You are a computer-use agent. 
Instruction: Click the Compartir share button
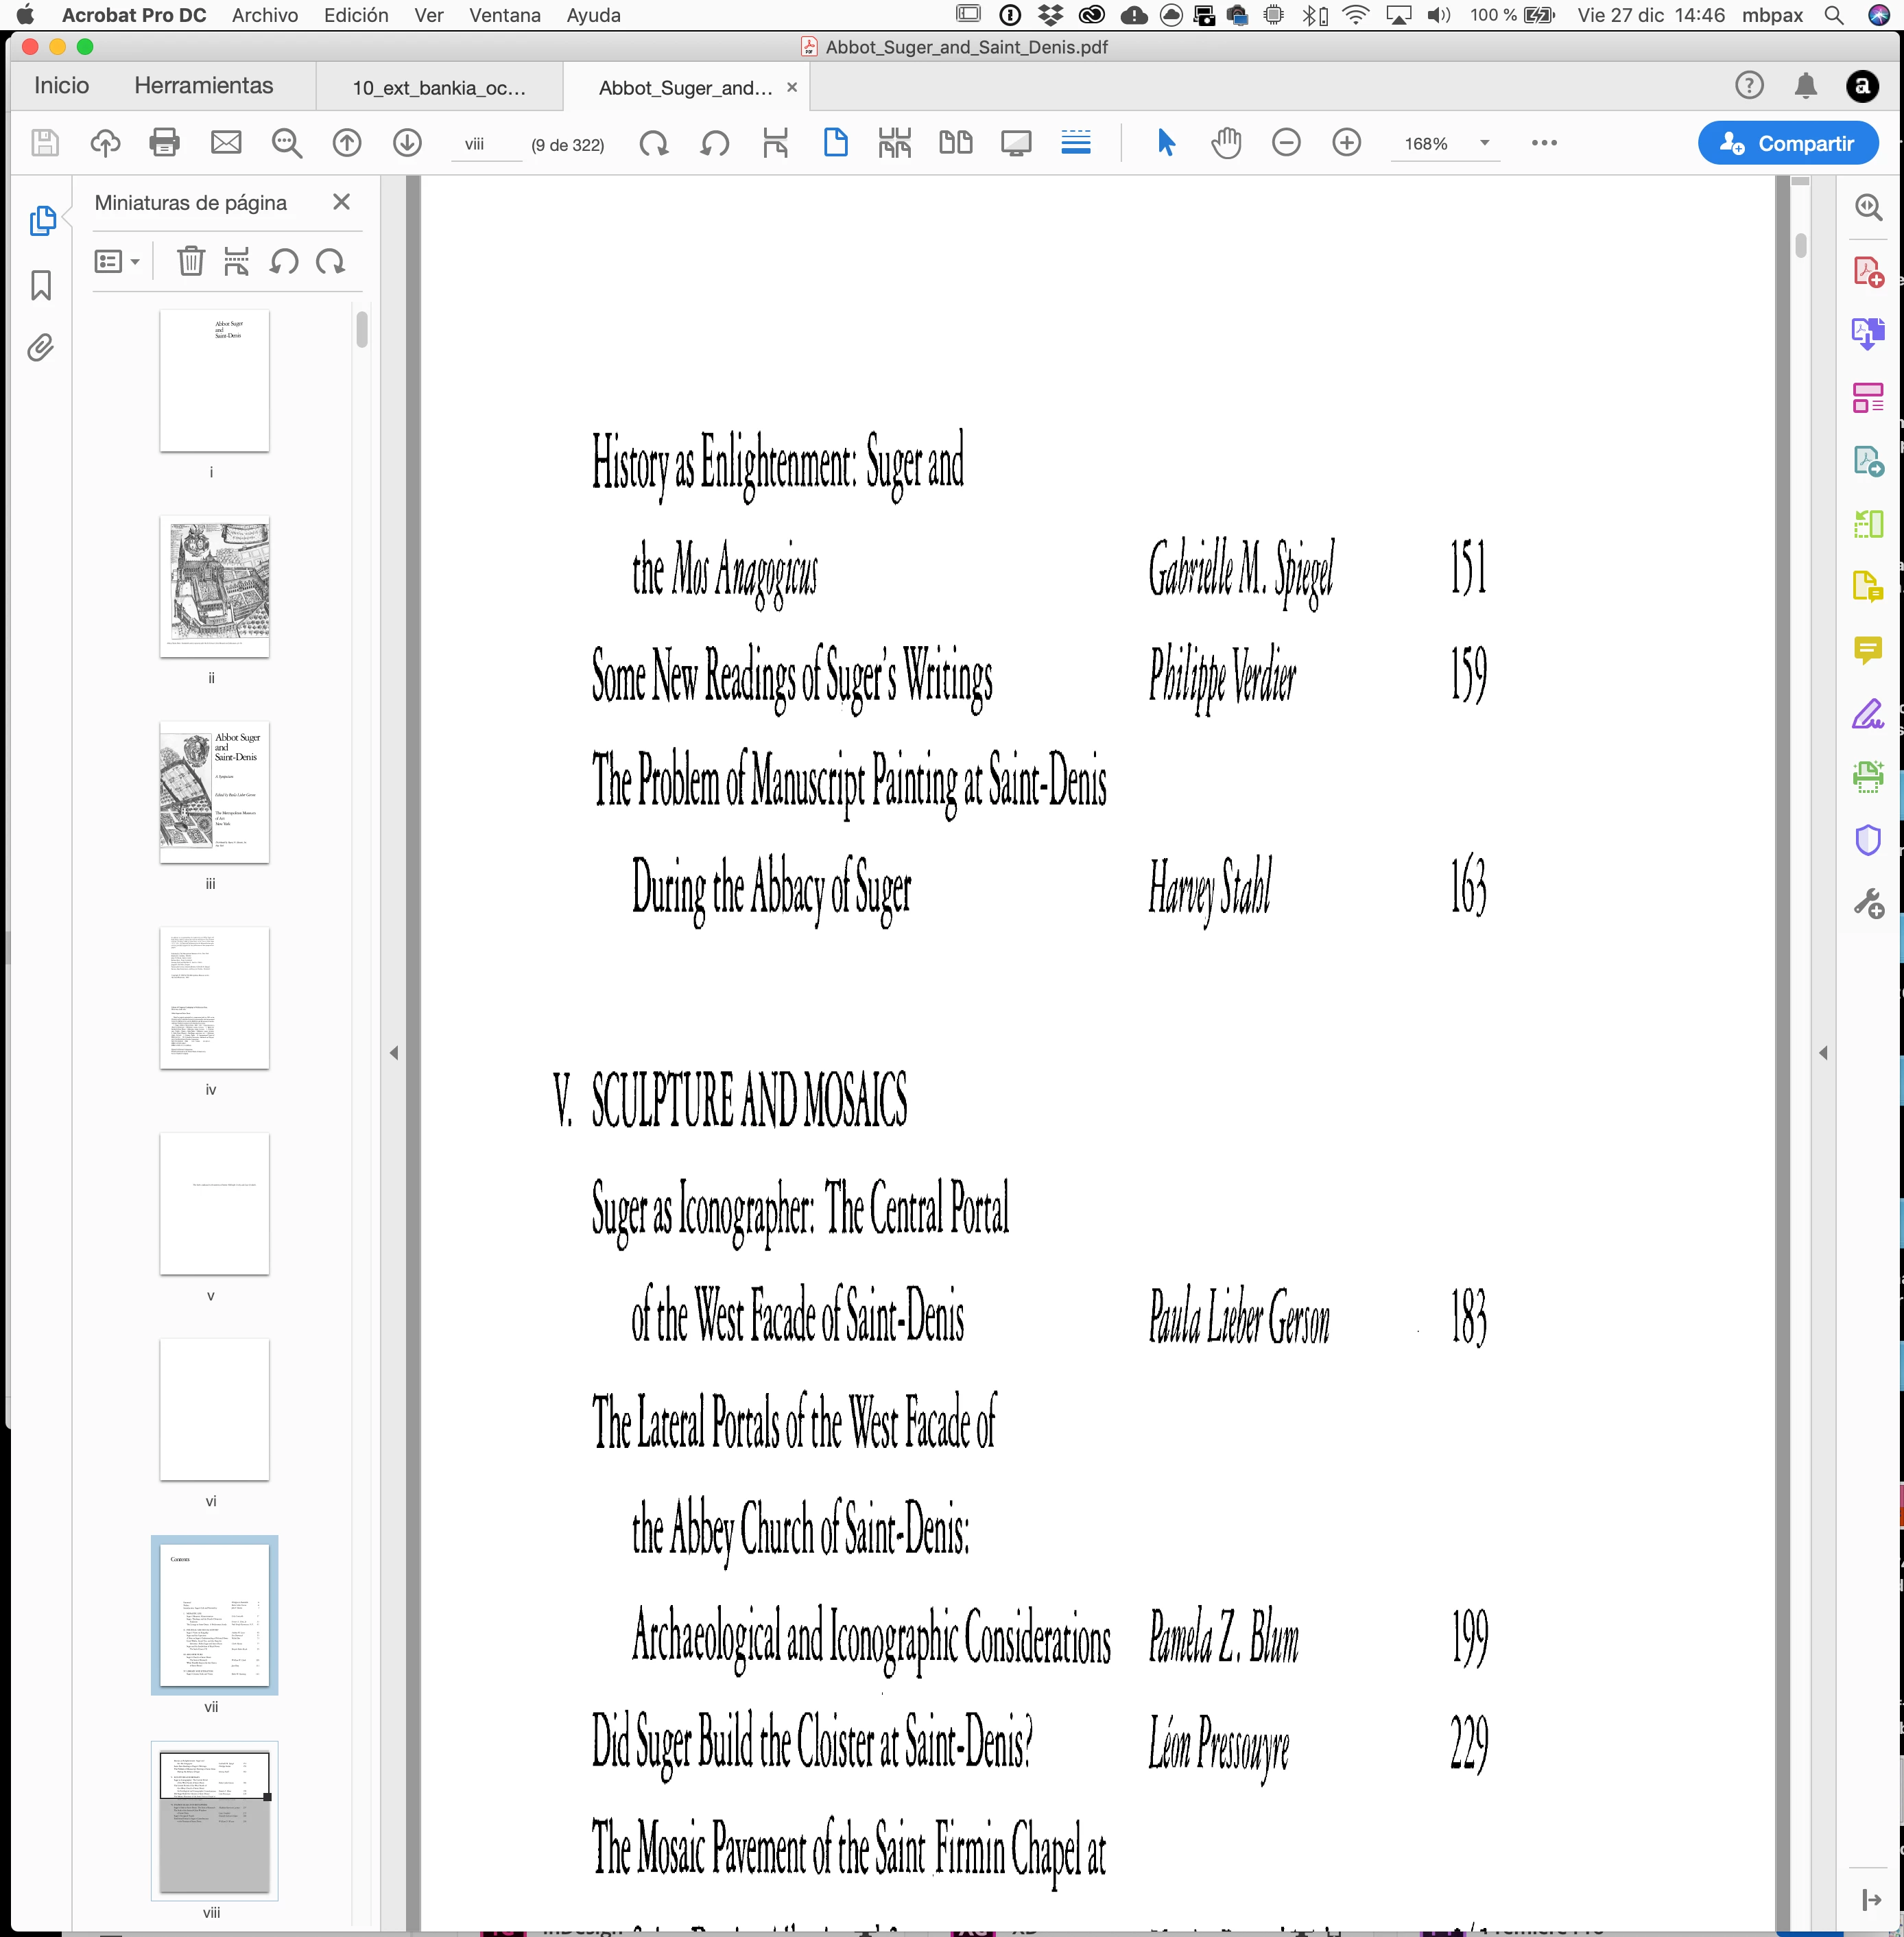click(1787, 143)
